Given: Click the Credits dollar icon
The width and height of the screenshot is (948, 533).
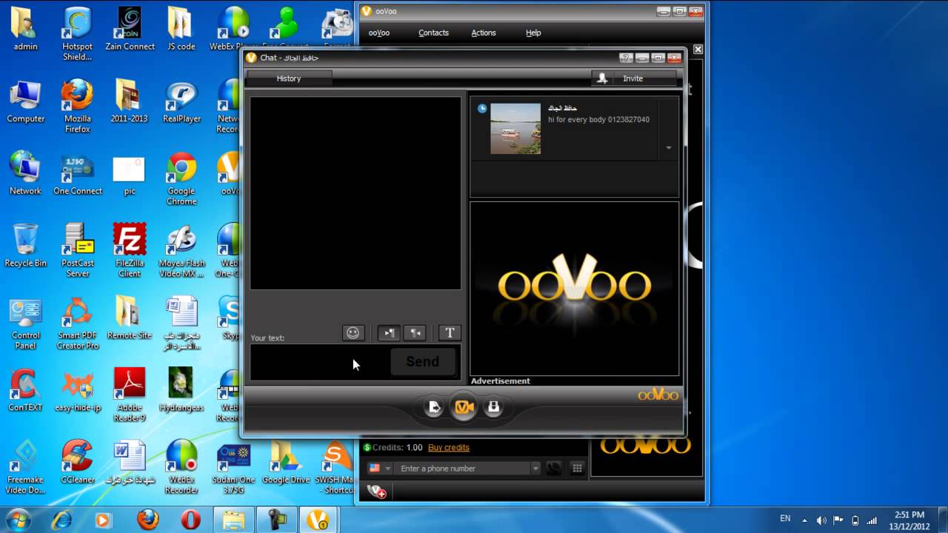Looking at the screenshot, I should (x=367, y=447).
